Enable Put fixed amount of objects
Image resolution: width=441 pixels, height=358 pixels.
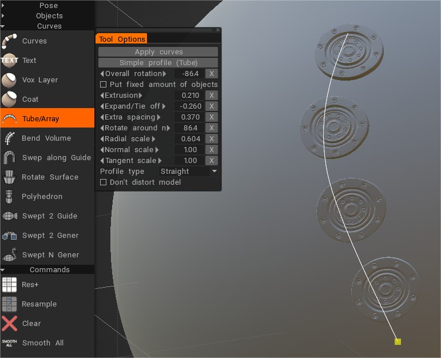click(104, 85)
